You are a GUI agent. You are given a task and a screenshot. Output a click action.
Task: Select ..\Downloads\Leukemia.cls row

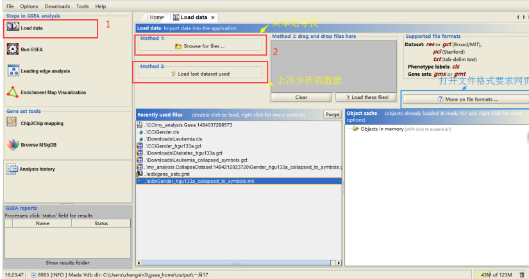click(239, 139)
